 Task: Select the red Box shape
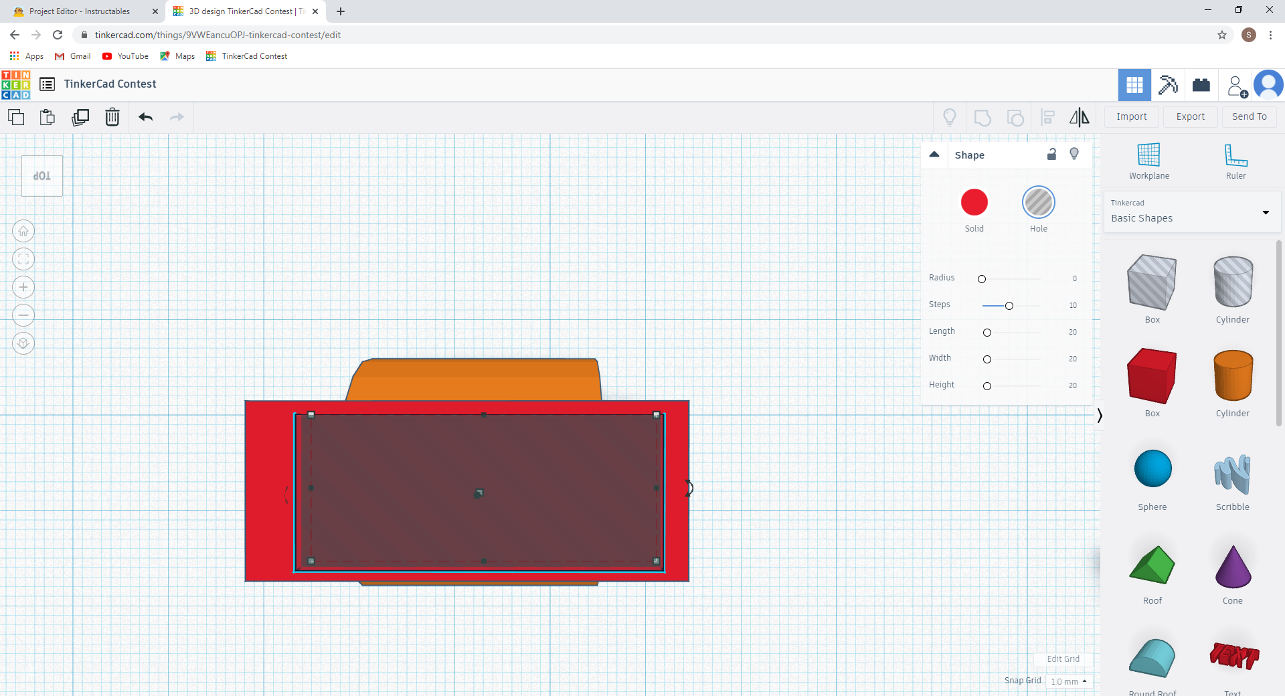click(1152, 376)
